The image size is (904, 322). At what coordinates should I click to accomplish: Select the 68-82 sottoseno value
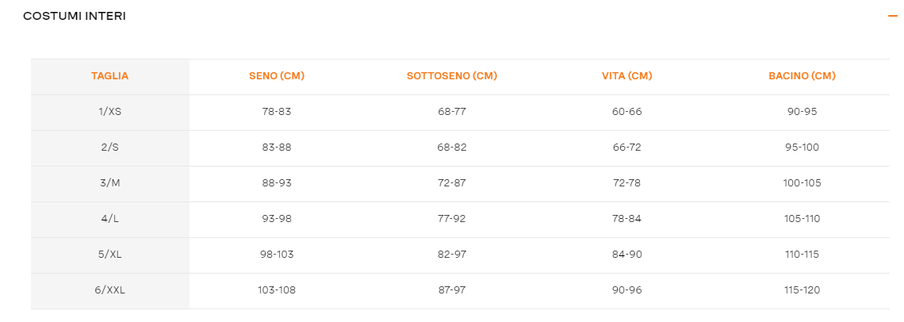tap(452, 148)
